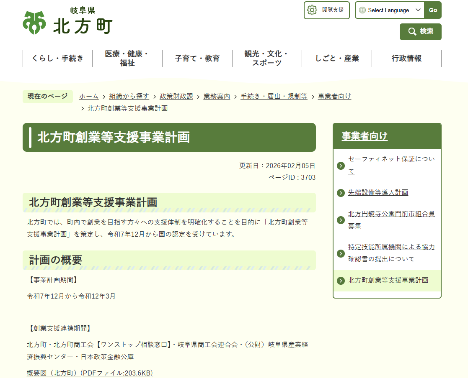Click arrow icon beside 北方円鏡寺公園門前市組合員募集
The height and width of the screenshot is (378, 468).
click(341, 220)
